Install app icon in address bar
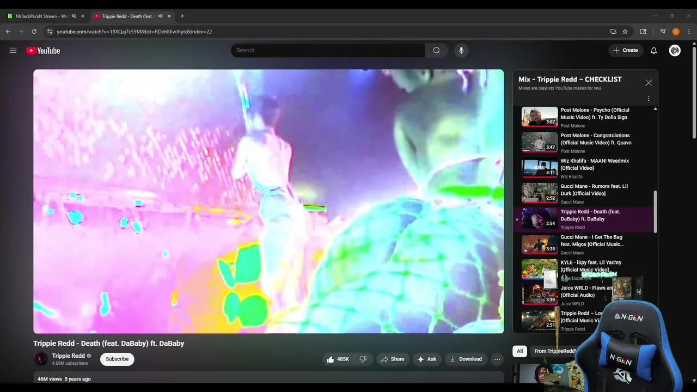This screenshot has width=697, height=392. click(613, 32)
